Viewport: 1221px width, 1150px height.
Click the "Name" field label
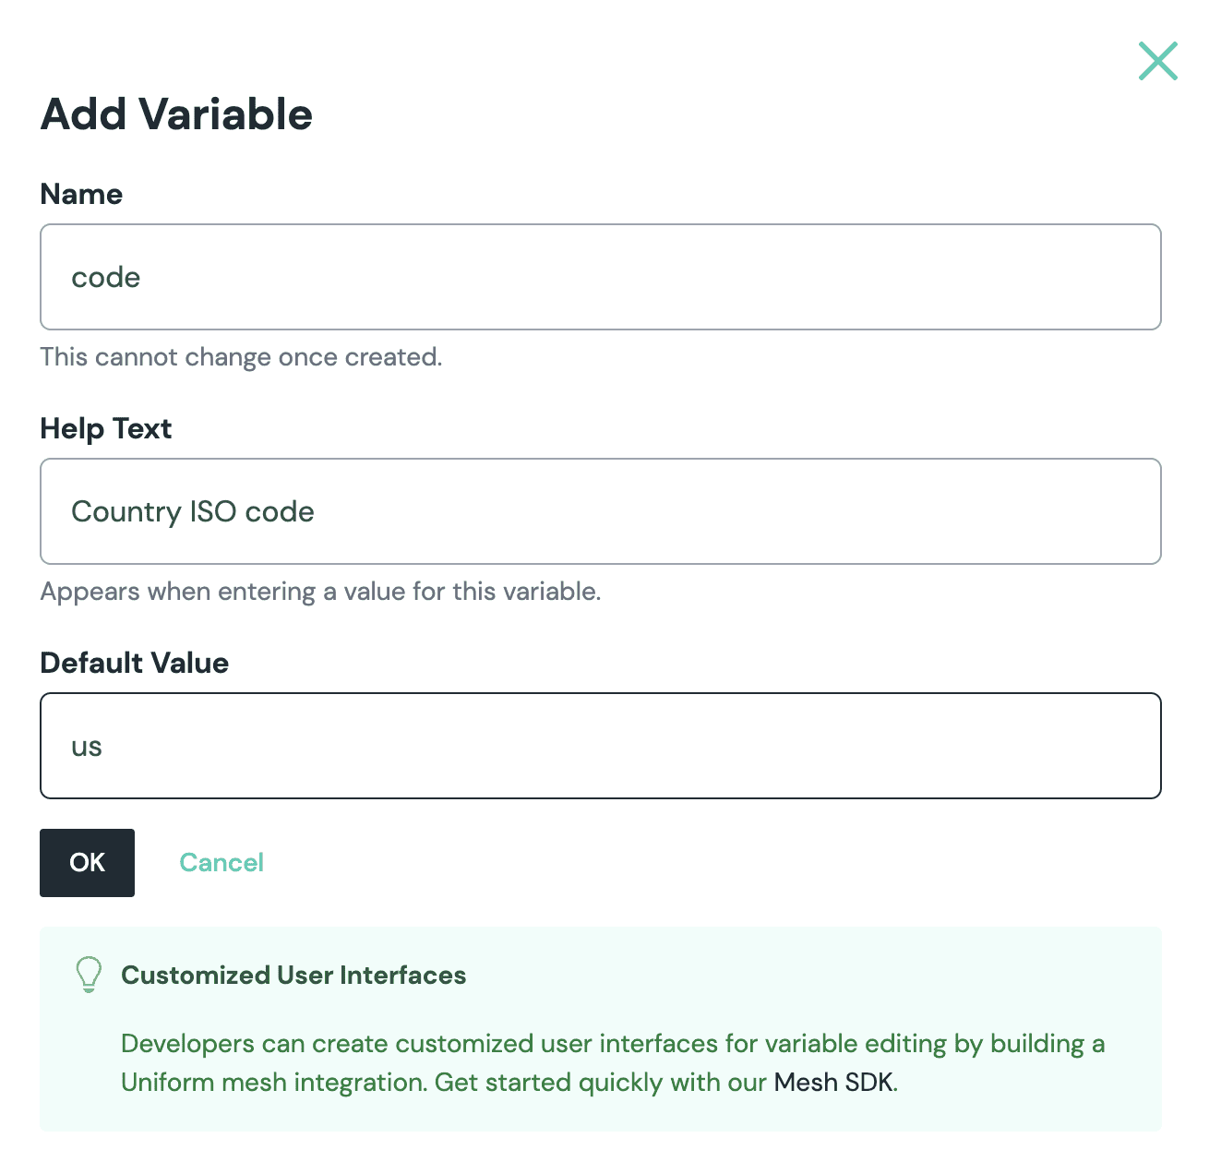81,194
